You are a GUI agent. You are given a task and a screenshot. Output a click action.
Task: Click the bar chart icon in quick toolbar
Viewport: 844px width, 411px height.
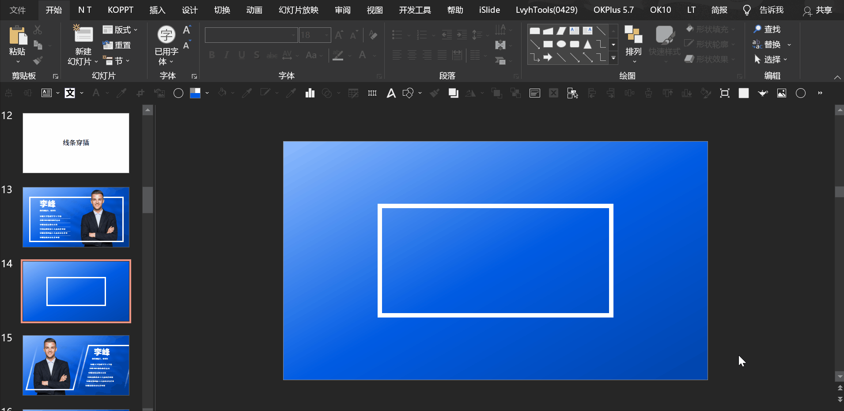coord(310,93)
